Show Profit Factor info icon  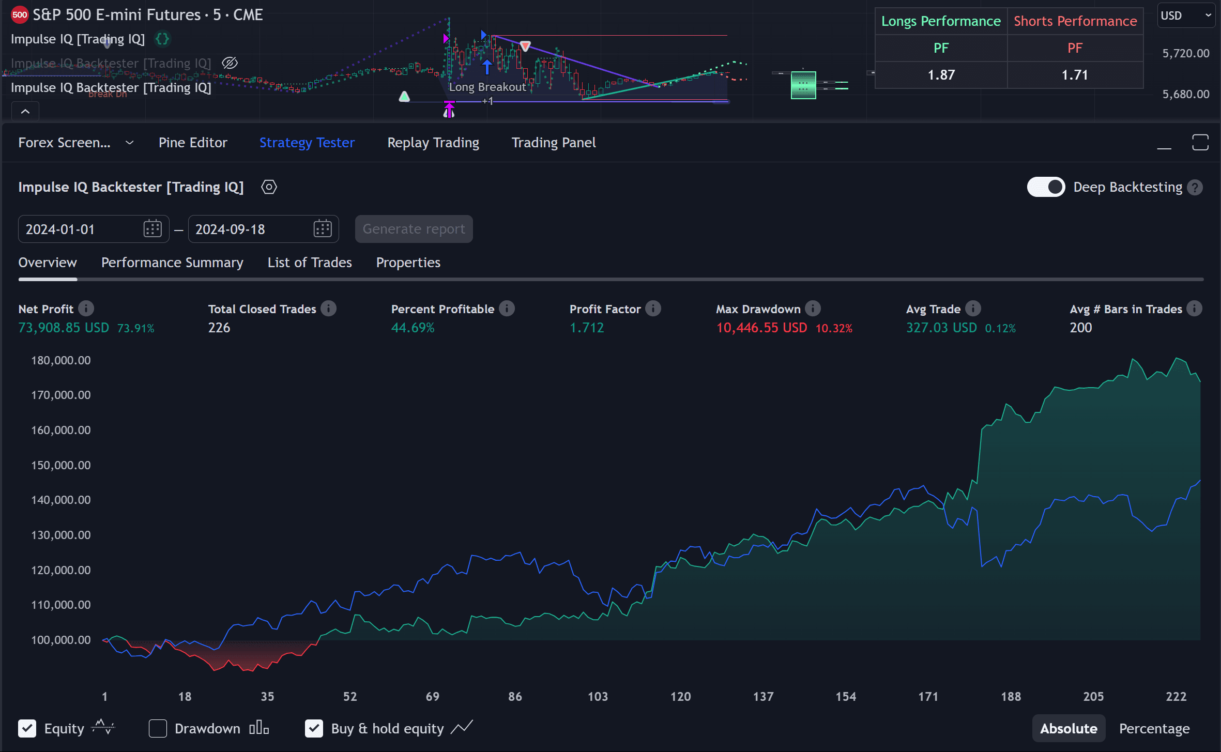(653, 309)
